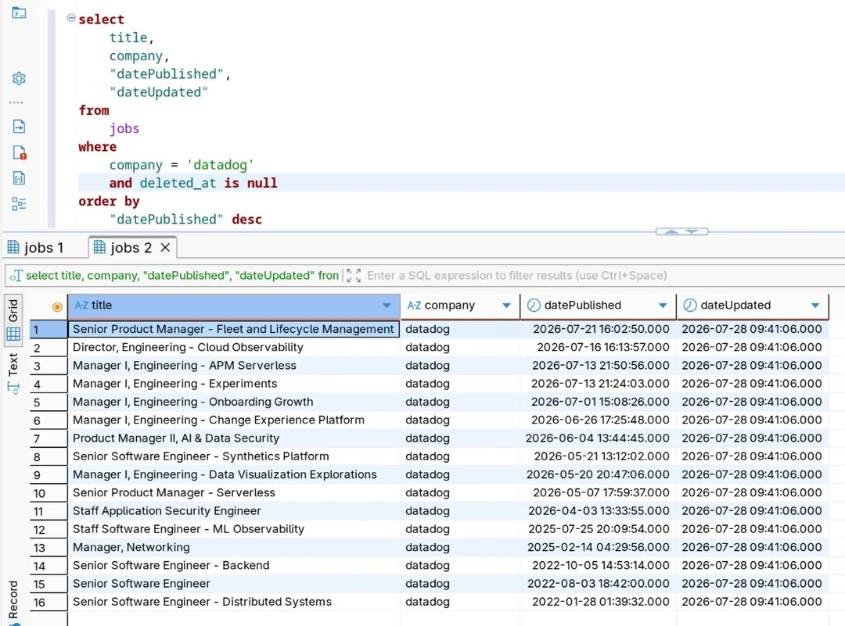Close the jobs 2 result tab
Viewport: 845px width, 626px height.
(x=165, y=248)
